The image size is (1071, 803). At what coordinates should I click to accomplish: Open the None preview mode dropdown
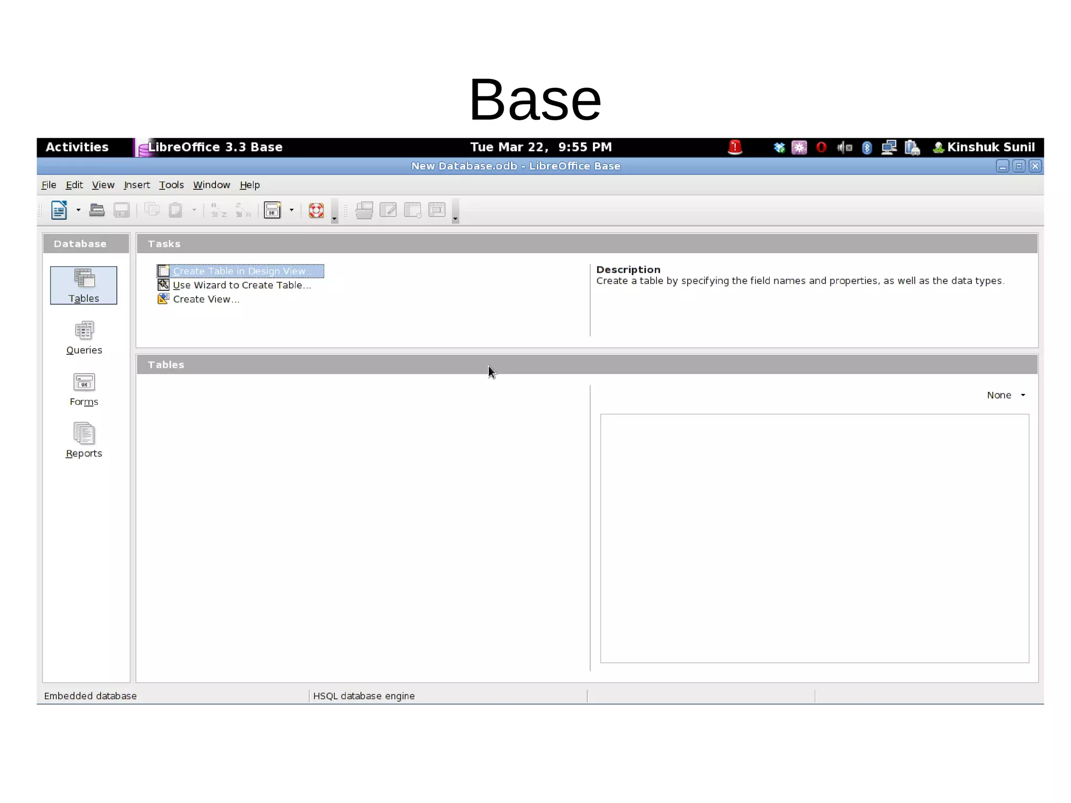pos(1006,395)
